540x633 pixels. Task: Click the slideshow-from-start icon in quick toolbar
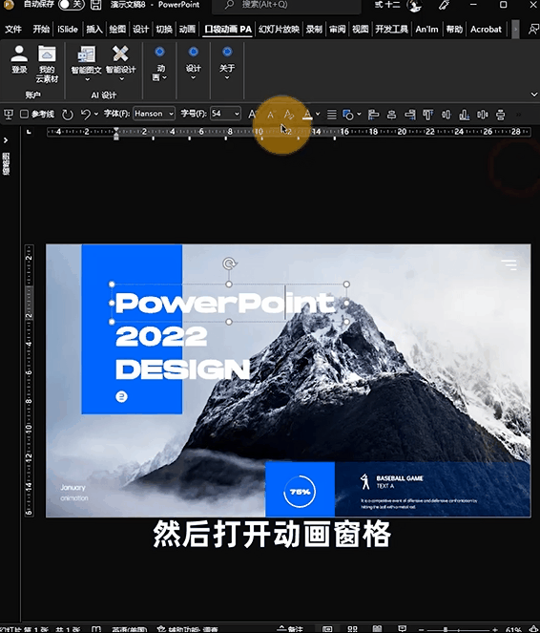pyautogui.click(x=9, y=115)
